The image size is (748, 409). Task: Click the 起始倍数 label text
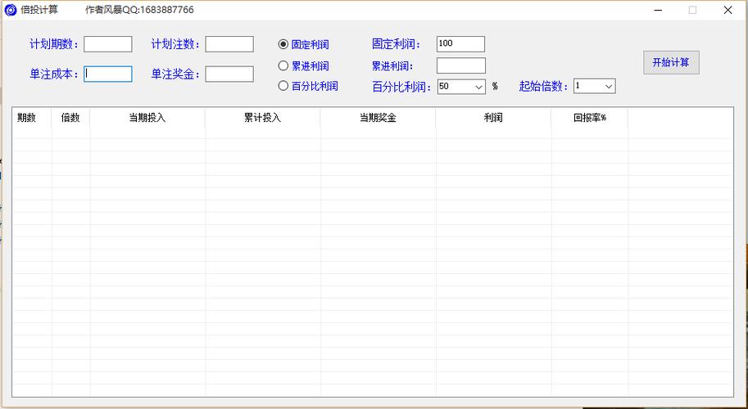pos(544,87)
